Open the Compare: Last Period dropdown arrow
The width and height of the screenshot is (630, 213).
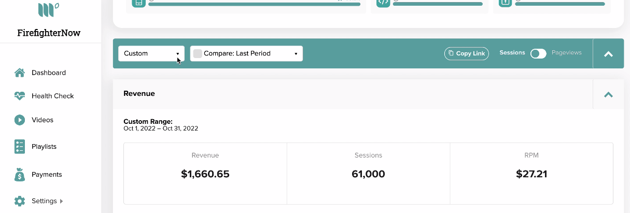coord(296,54)
